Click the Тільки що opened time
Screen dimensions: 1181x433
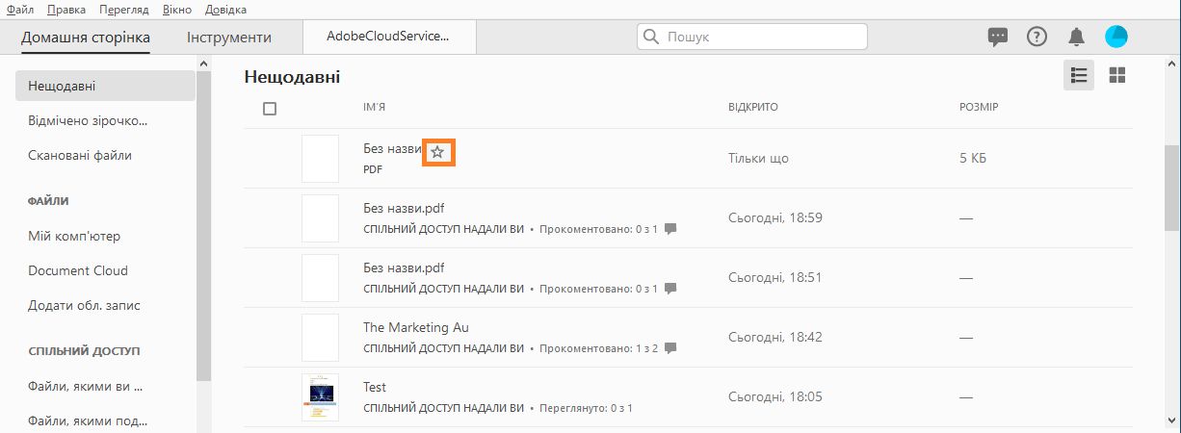tap(758, 159)
